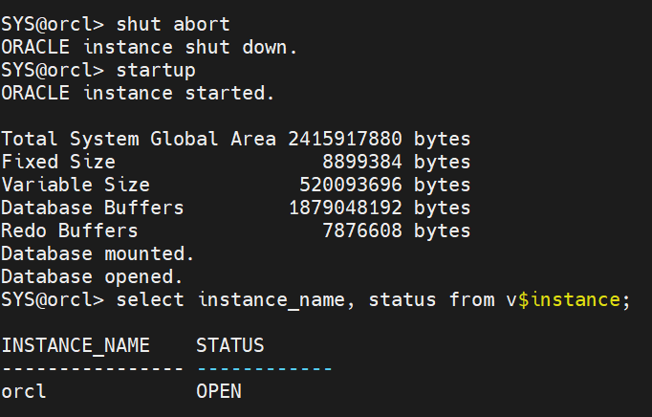Viewport: 652px width, 417px height.
Task: Click the 'Variable Size' label
Action: point(76,185)
